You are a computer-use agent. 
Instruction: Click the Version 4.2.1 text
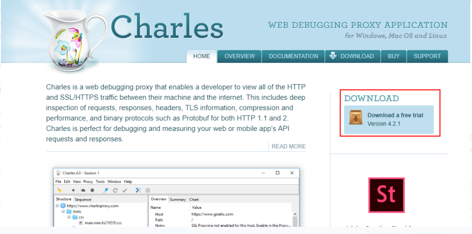(x=384, y=124)
